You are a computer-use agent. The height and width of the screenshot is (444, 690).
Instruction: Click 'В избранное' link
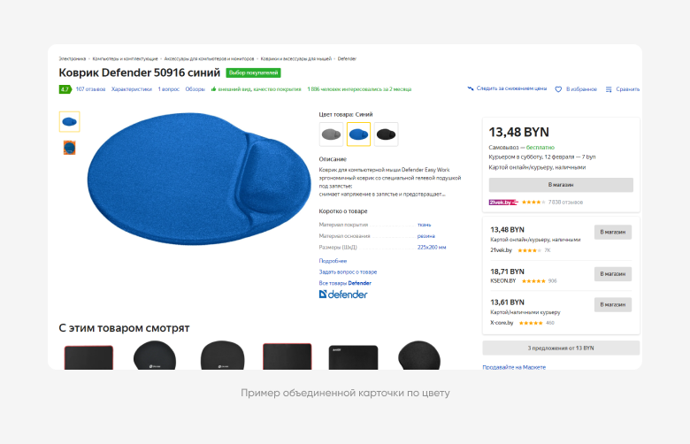click(x=581, y=89)
